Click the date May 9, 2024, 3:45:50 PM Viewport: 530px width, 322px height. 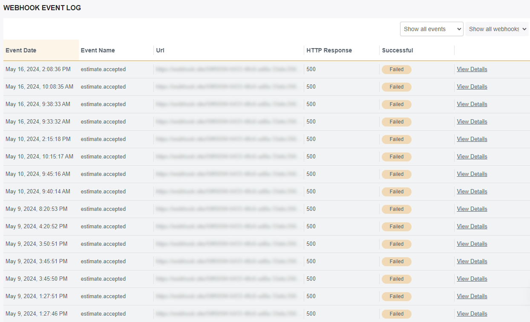[36, 279]
